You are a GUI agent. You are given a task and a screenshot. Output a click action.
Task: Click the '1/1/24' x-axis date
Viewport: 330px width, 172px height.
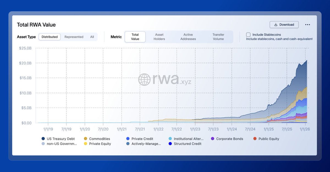232,129
